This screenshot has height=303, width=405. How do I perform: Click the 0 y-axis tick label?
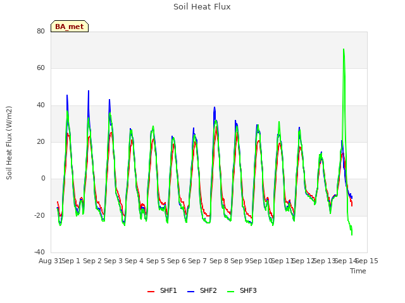tap(43, 178)
